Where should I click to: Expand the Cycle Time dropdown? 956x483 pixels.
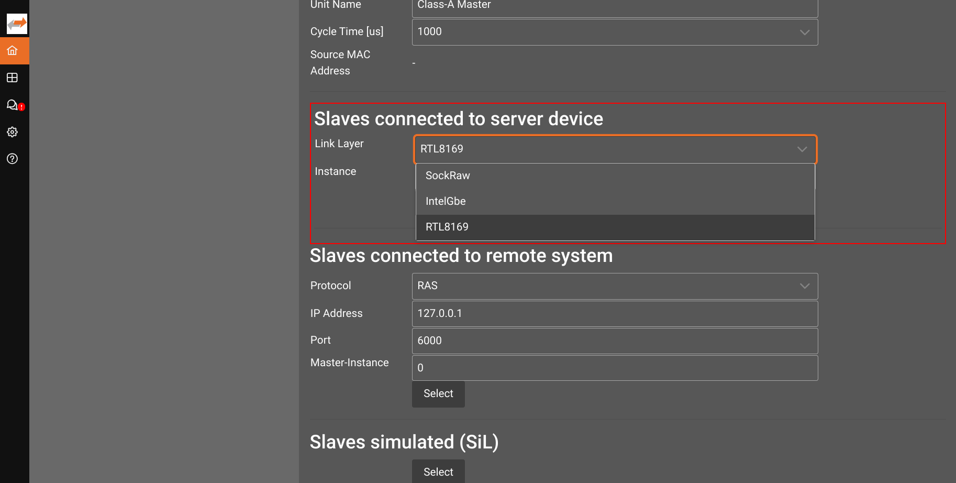pos(804,32)
